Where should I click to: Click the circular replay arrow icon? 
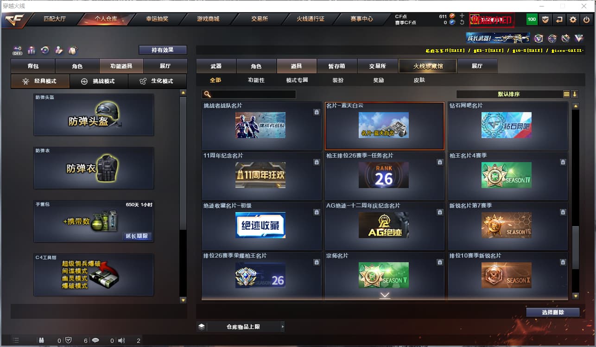pos(45,50)
